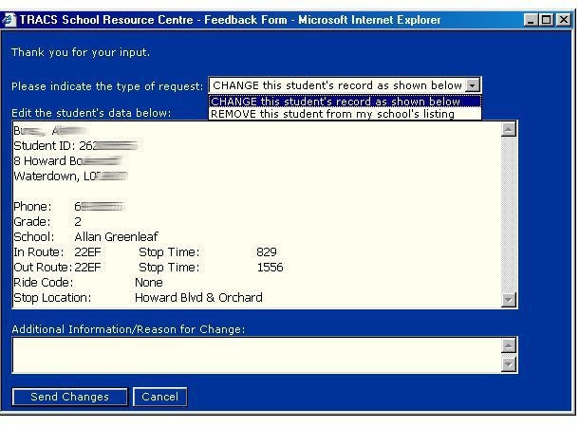Screen dimensions: 579x446
Task: Click In Route stop time value 829
Action: pyautogui.click(x=266, y=252)
